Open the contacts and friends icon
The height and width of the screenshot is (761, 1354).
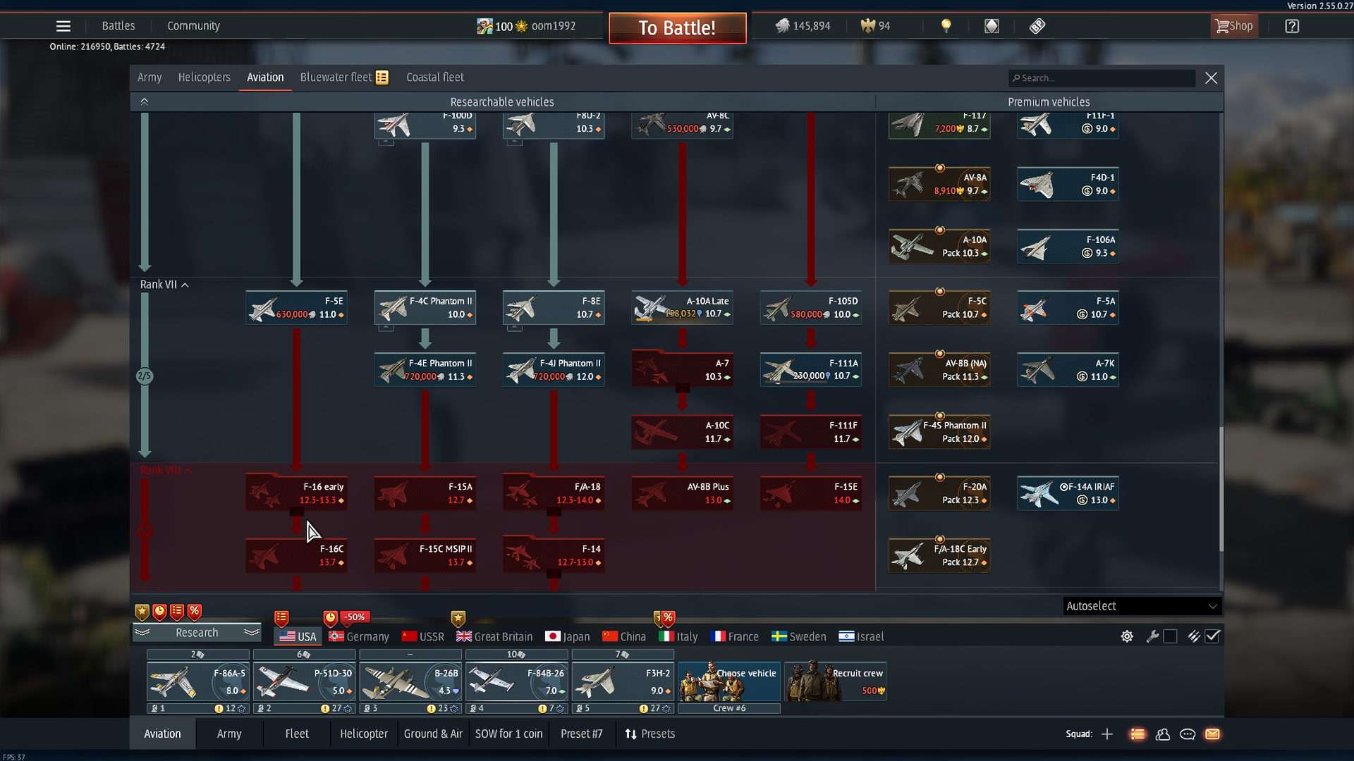pos(1163,734)
